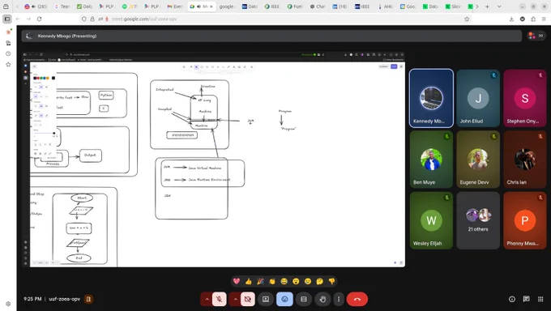Click the site security padlock icon
The image size is (551, 311).
(x=92, y=19)
